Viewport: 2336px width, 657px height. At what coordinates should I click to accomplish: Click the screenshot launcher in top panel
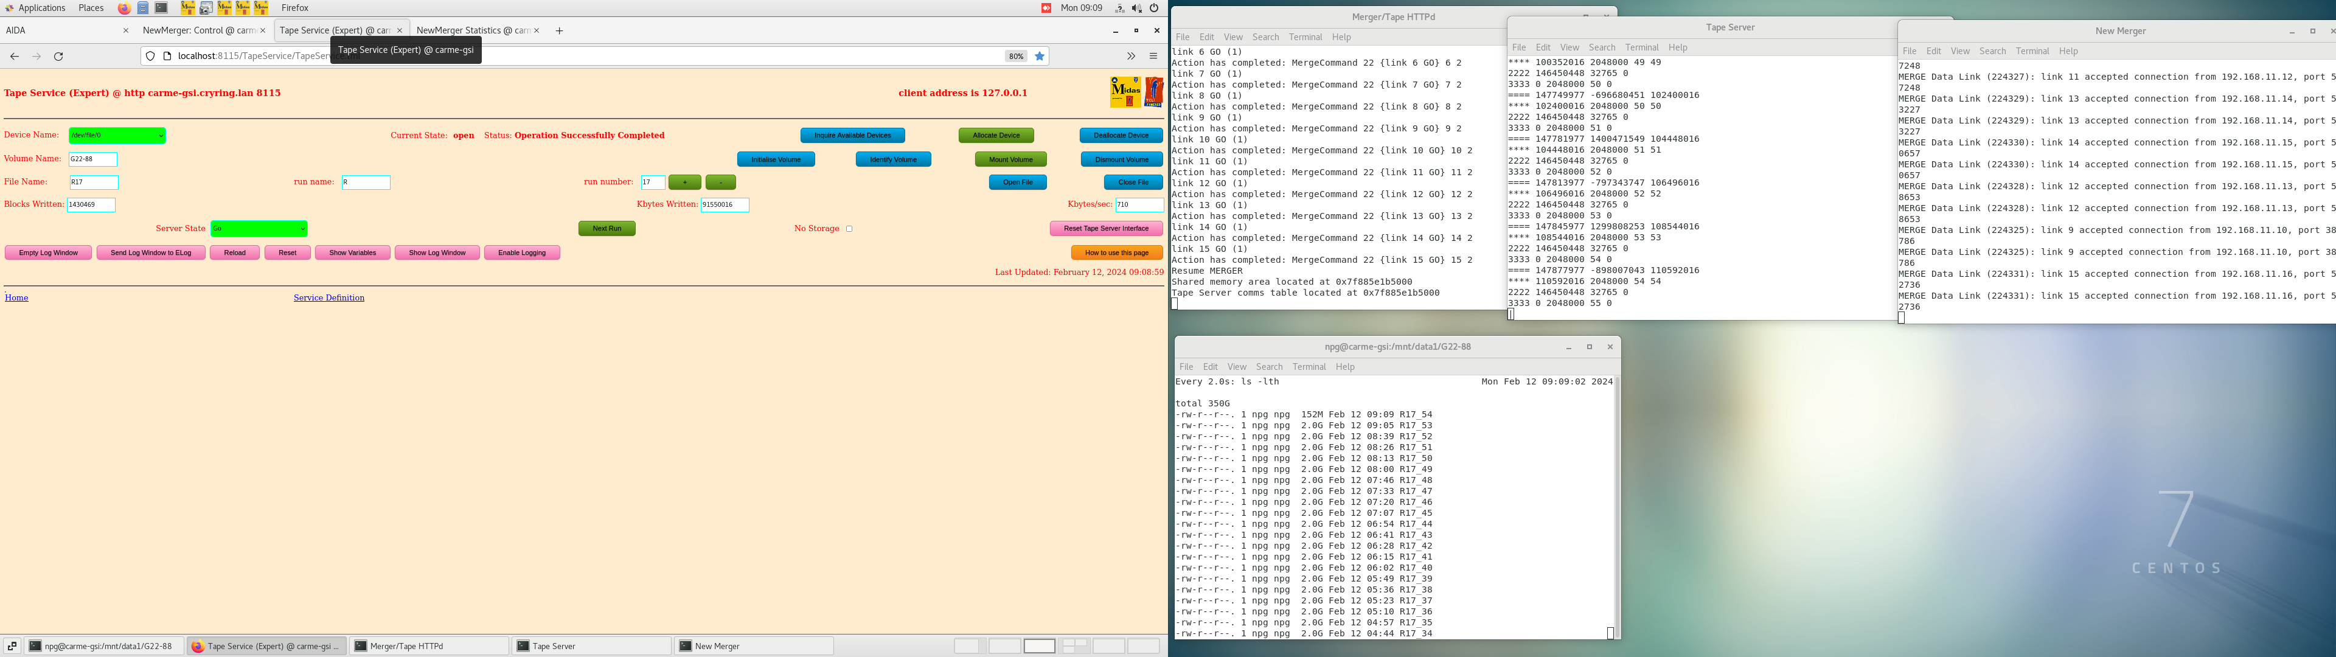(x=206, y=8)
